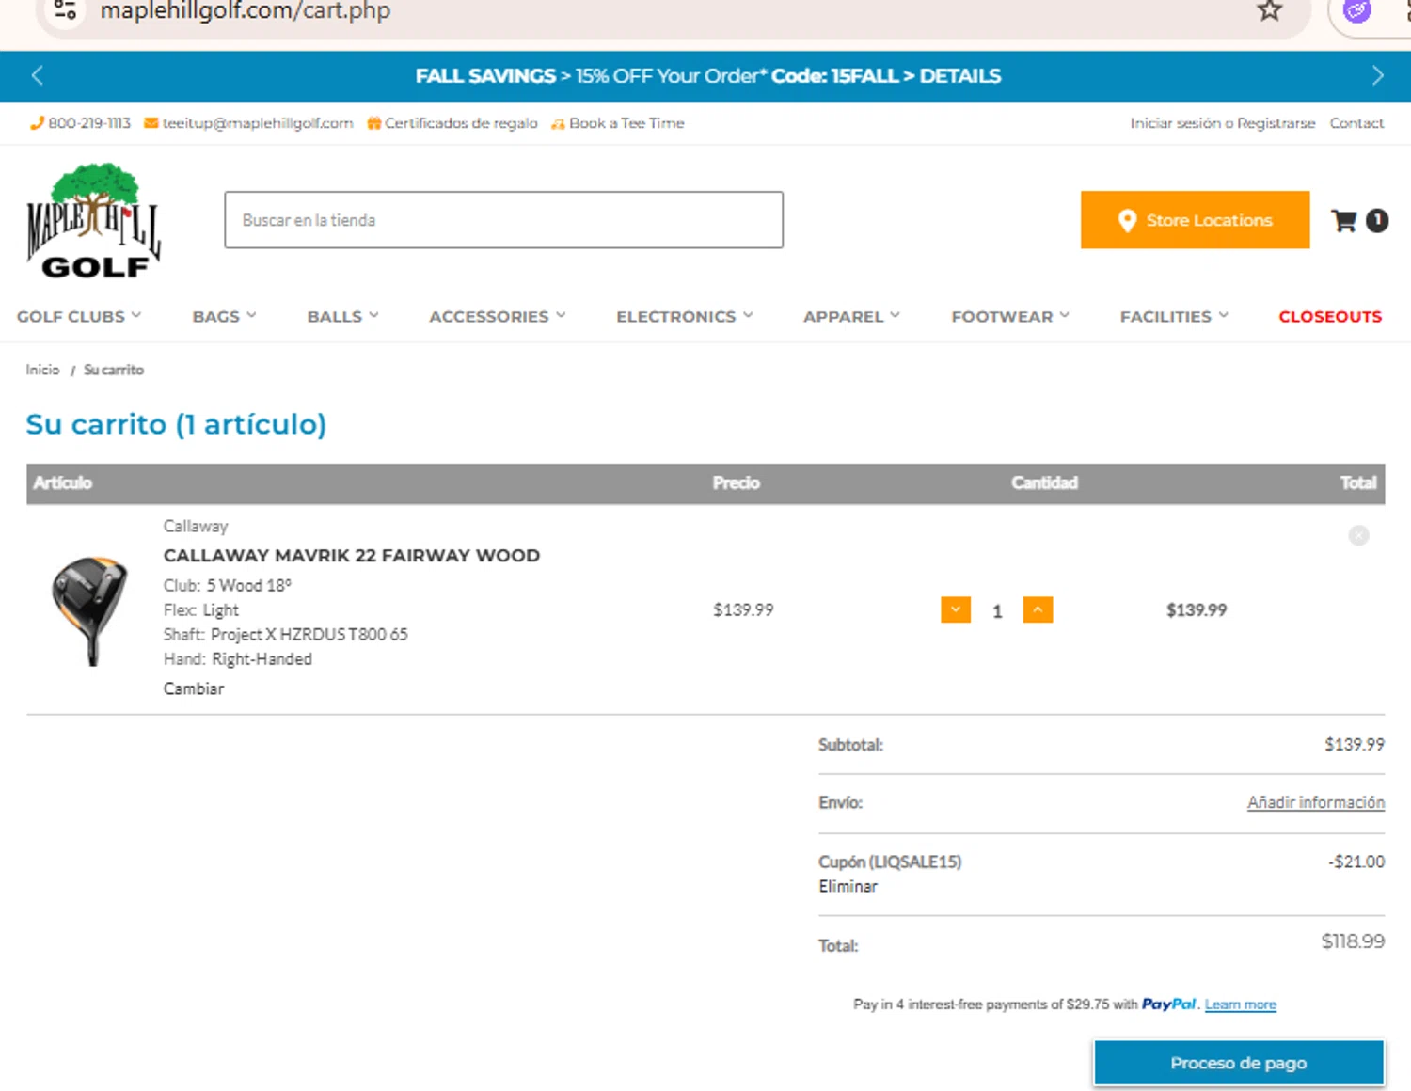
Task: Click the Maple Hill Golf logo
Action: [94, 221]
